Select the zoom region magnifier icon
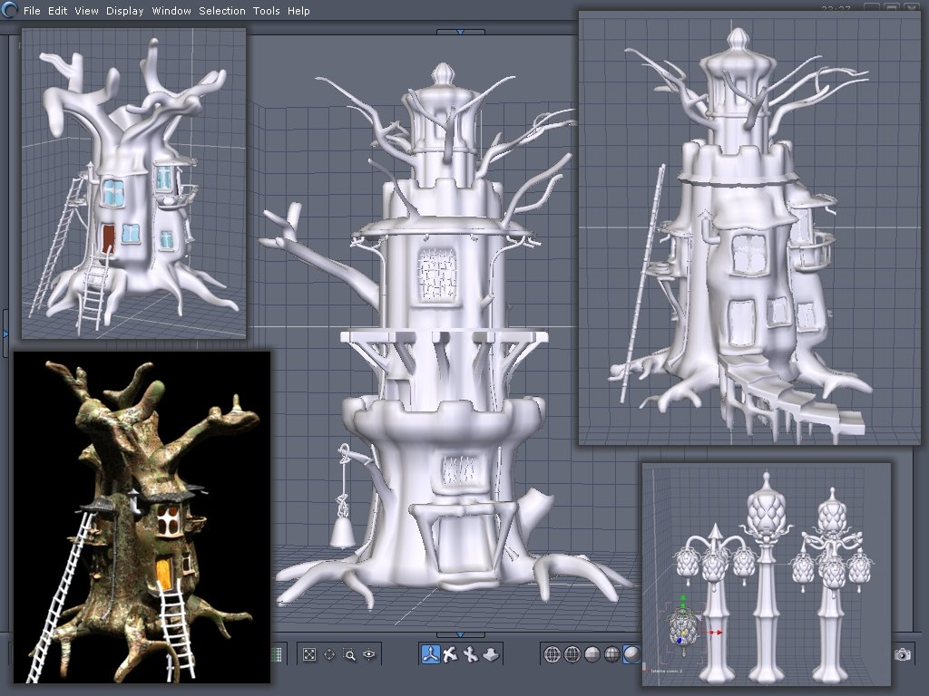This screenshot has height=696, width=929. coord(349,654)
